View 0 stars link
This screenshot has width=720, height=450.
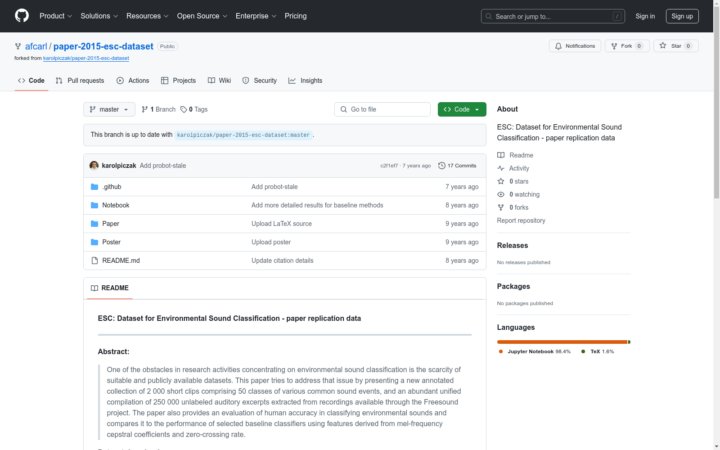coord(513,181)
